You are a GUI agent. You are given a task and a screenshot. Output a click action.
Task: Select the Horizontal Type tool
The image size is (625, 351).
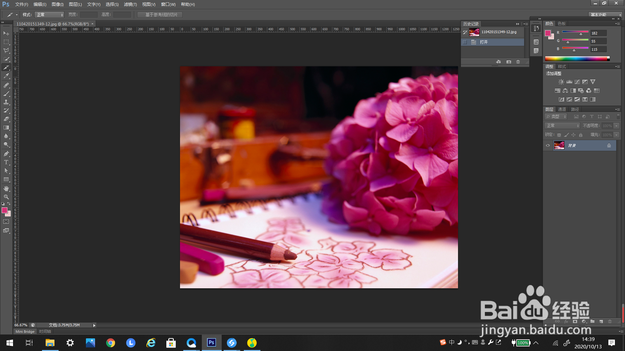6,162
